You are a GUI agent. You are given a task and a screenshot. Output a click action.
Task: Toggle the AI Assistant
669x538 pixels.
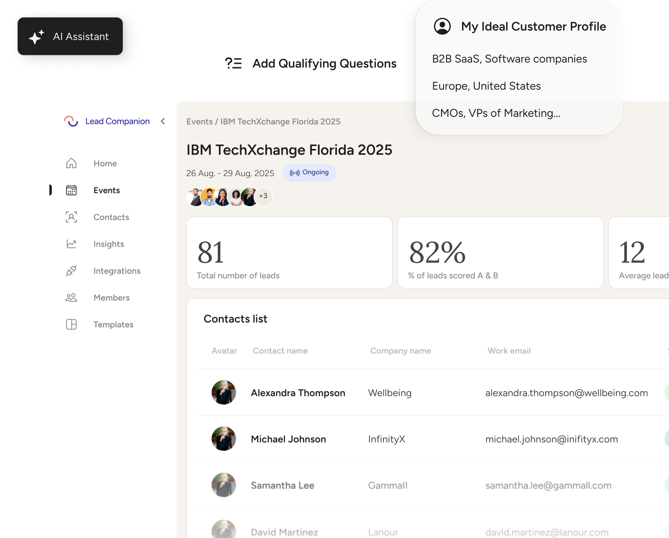[70, 36]
